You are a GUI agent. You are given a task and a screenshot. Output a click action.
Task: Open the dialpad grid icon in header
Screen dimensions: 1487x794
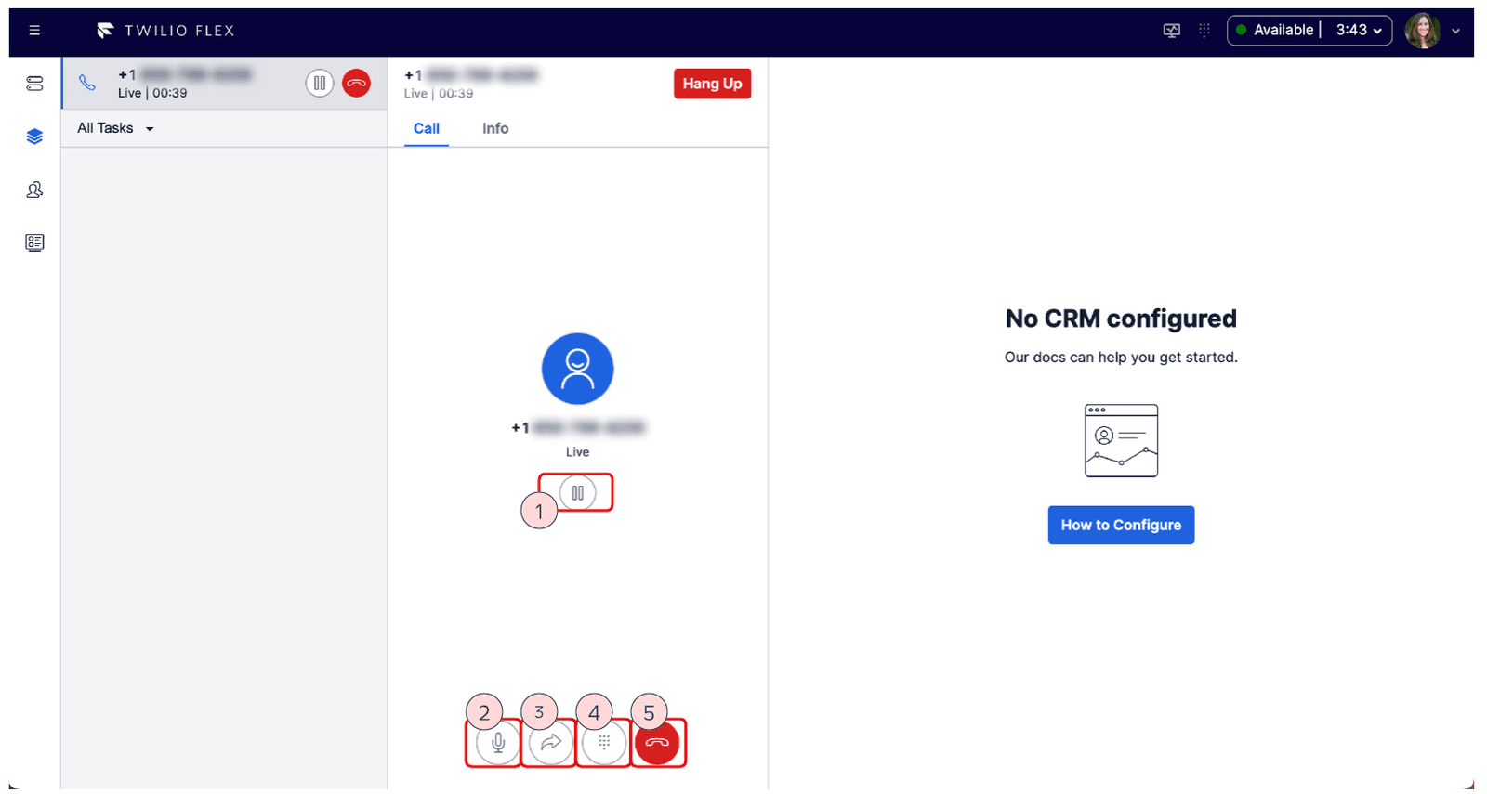pos(1204,31)
